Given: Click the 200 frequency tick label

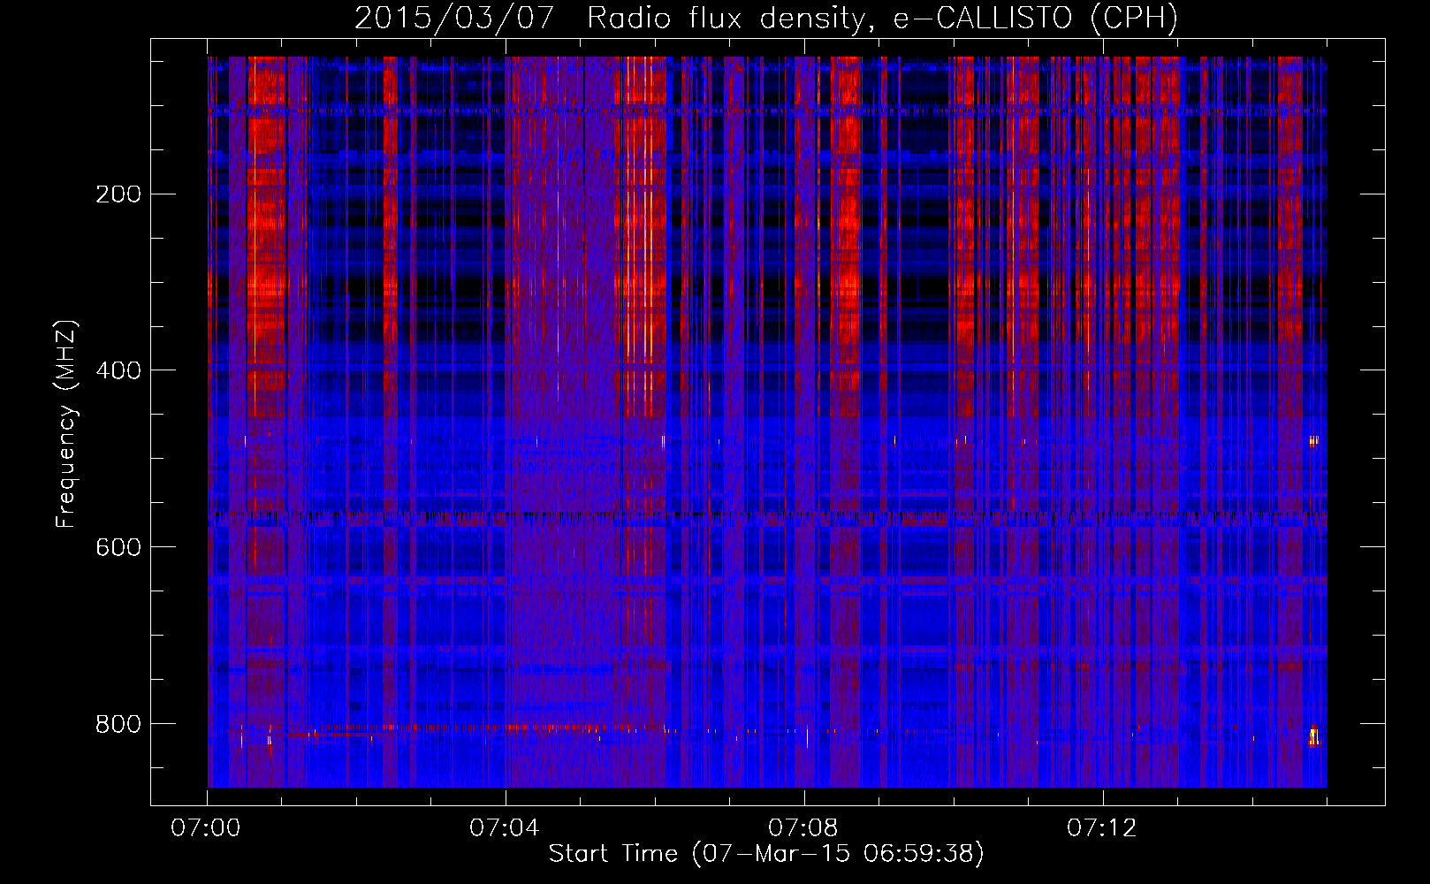Looking at the screenshot, I should tap(118, 194).
